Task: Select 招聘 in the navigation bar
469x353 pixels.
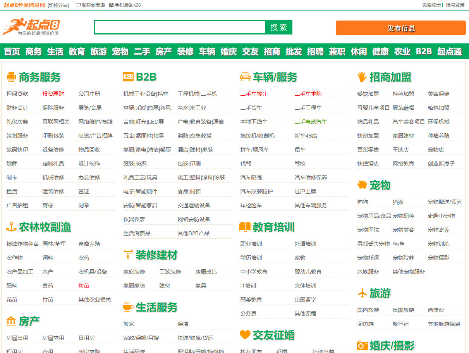Action: tap(315, 51)
